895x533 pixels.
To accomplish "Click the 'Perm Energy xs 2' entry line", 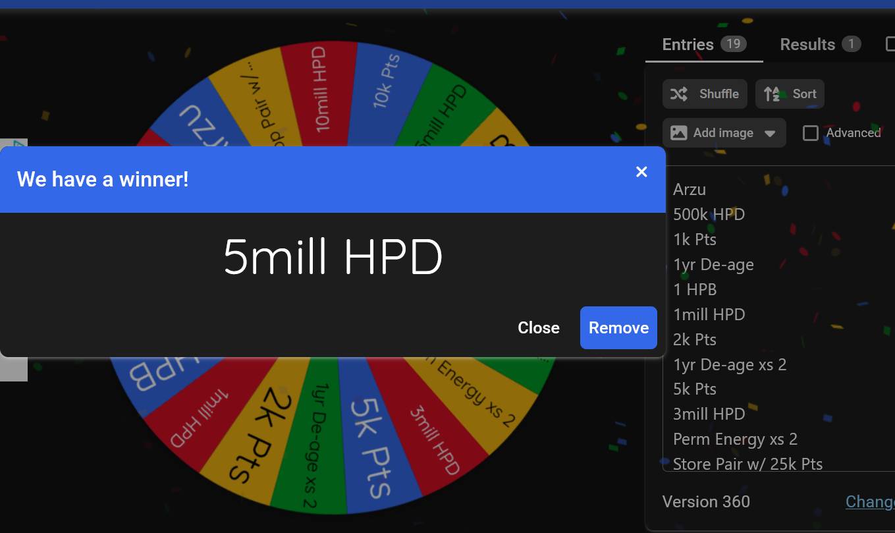I will [x=735, y=439].
